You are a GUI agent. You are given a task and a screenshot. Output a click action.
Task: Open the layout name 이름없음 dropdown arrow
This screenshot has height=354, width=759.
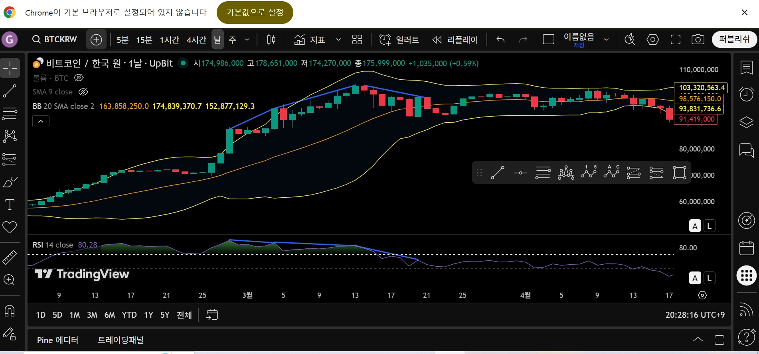click(x=606, y=39)
